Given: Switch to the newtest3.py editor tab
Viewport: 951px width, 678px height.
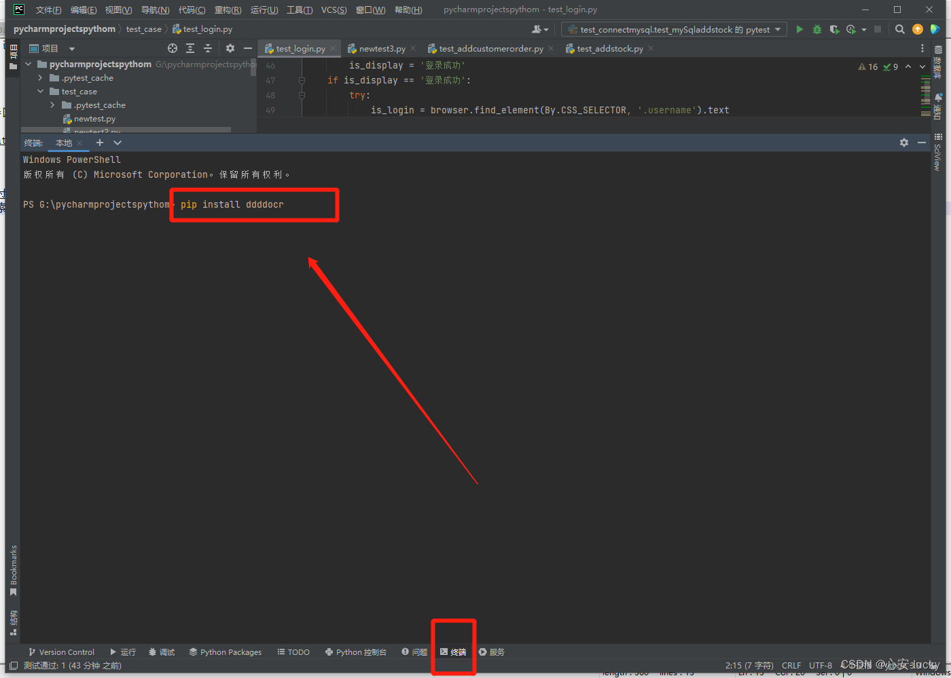Looking at the screenshot, I should [x=382, y=48].
